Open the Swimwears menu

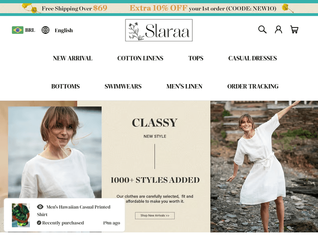coord(123,86)
